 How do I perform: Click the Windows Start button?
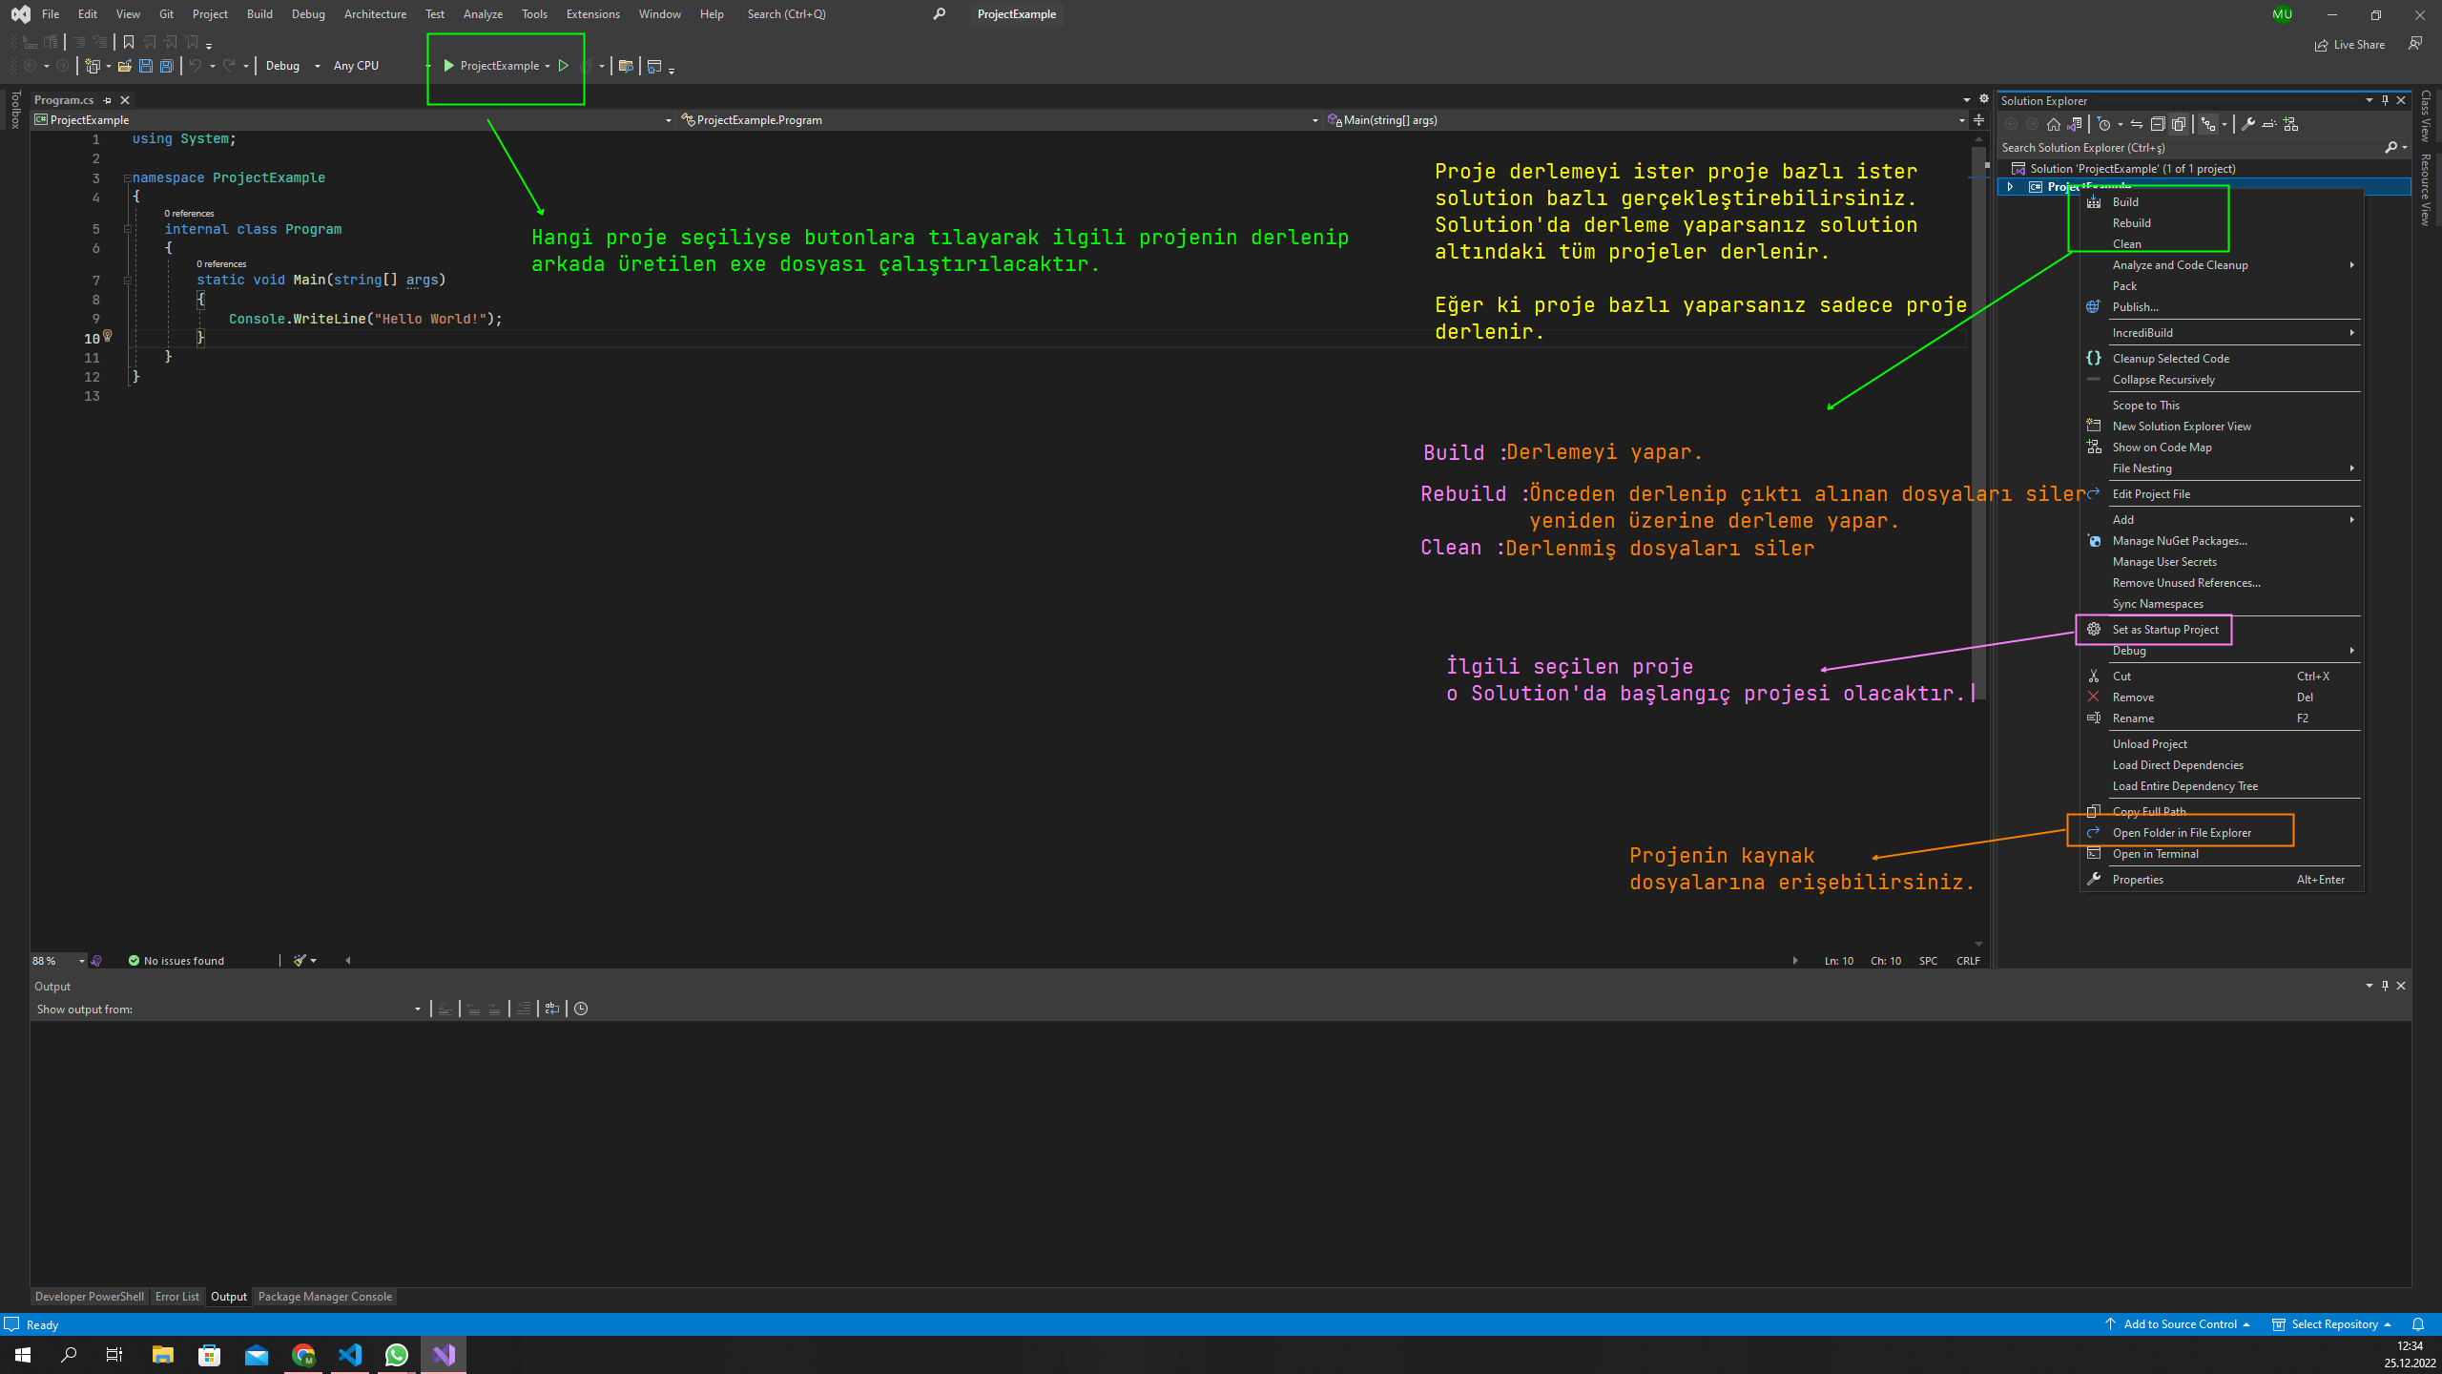23,1355
